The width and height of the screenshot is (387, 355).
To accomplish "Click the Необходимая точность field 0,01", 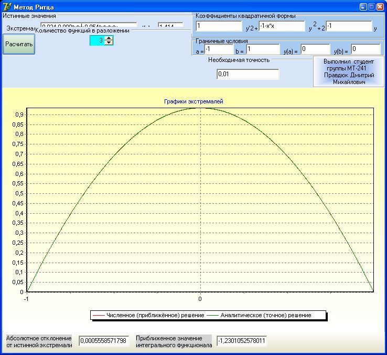I will point(248,74).
